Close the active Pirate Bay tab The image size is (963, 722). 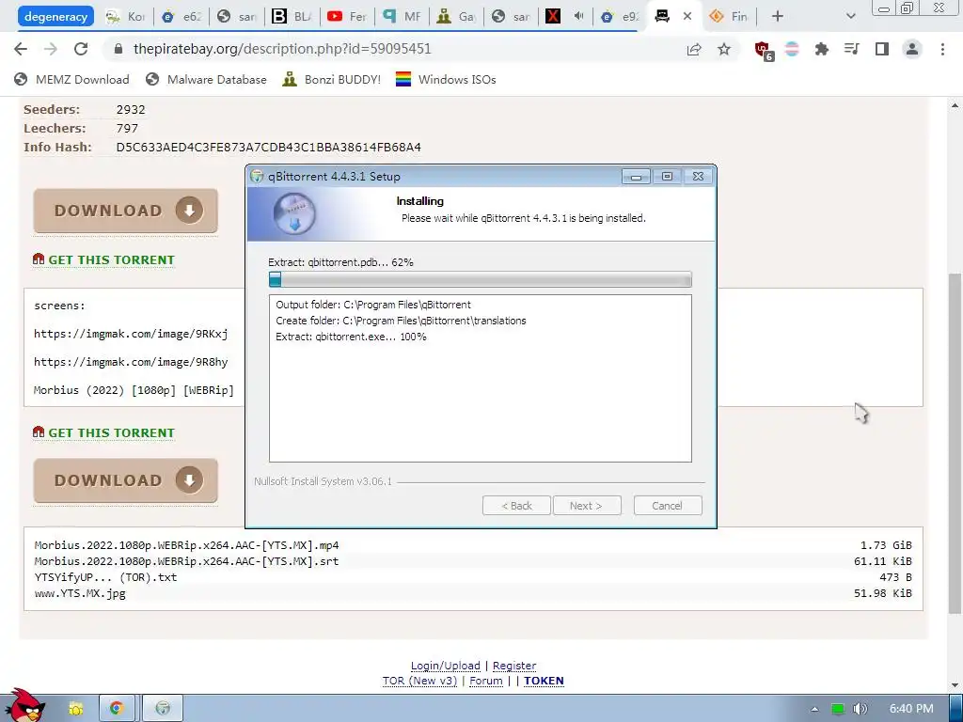(687, 17)
